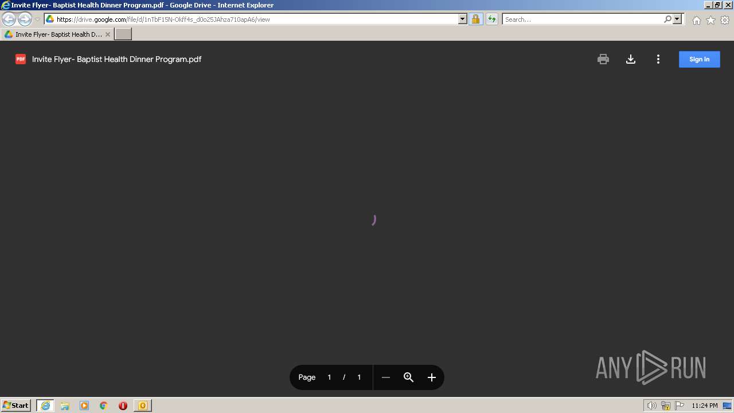Click the search magnifier icon
The image size is (734, 413).
click(x=667, y=20)
